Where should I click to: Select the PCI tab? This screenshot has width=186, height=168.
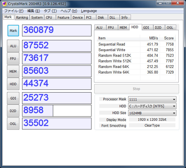pyautogui.click(x=90, y=17)
